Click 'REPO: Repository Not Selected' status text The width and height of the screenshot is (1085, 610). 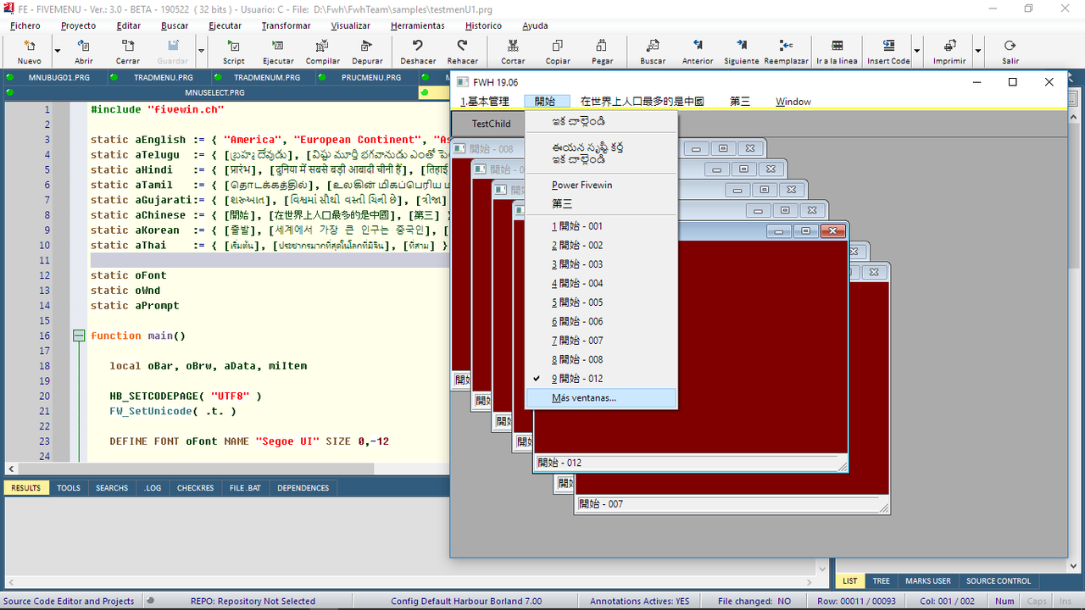pyautogui.click(x=253, y=602)
